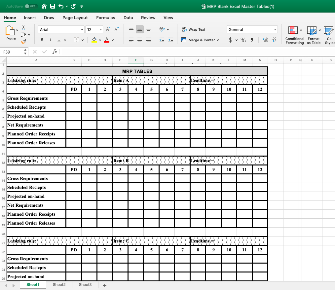Switch to the Formulas ribbon tab
335x290 pixels.
[106, 18]
